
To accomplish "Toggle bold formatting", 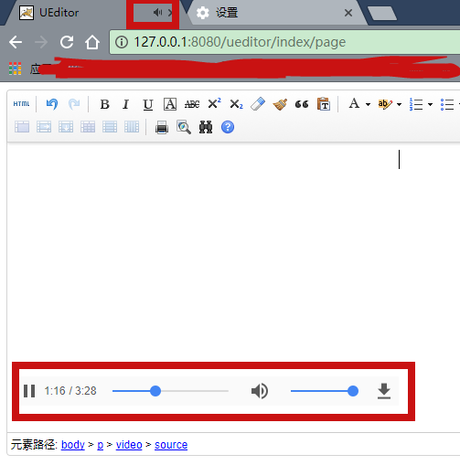I will [104, 104].
